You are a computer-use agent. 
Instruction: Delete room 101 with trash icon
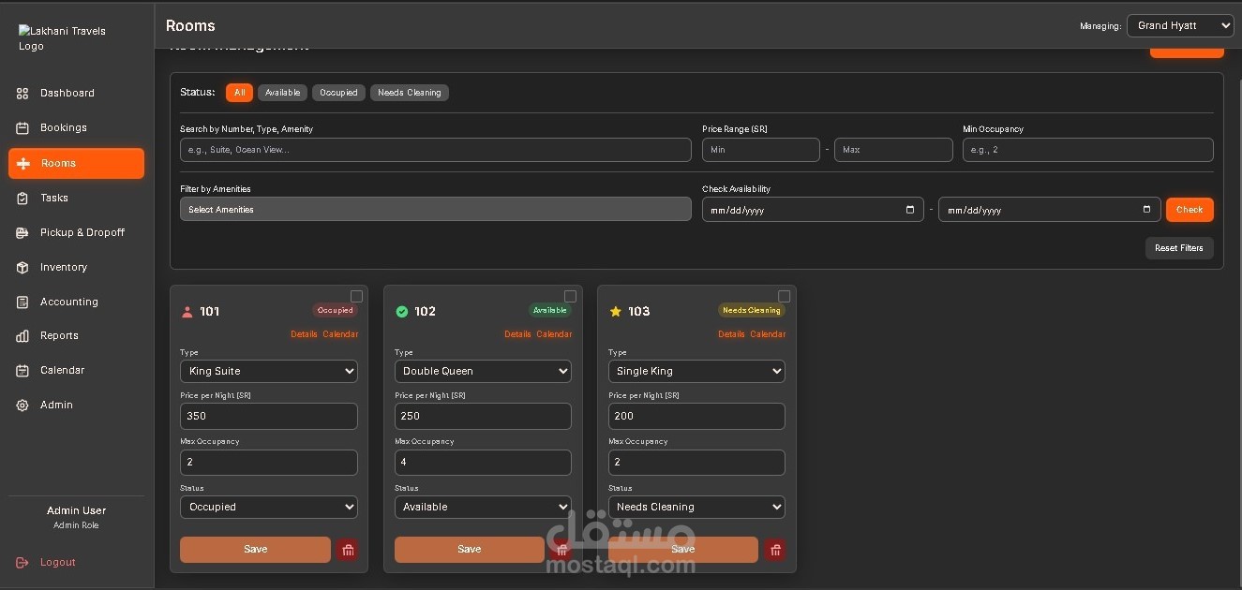(x=348, y=550)
